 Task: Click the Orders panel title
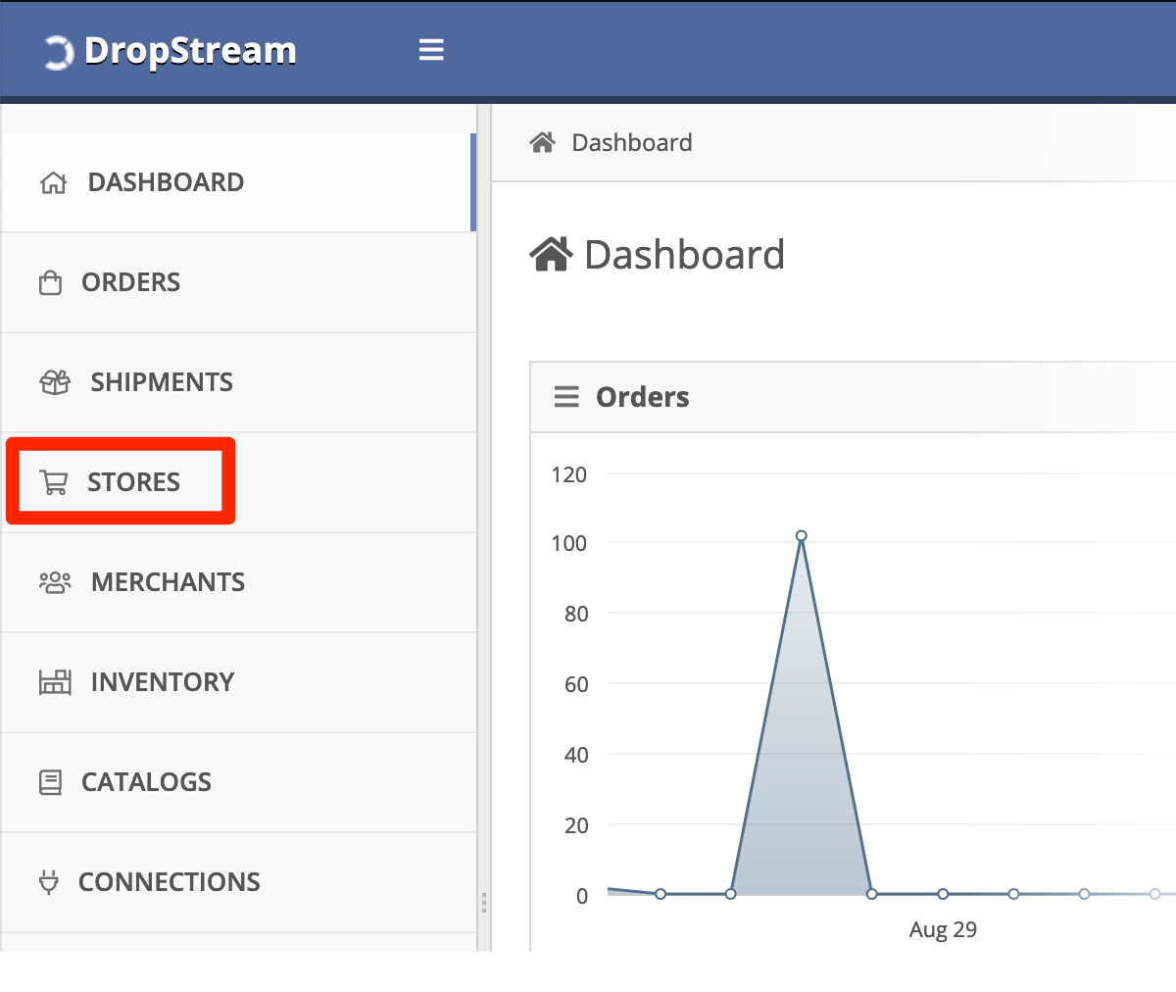(643, 397)
